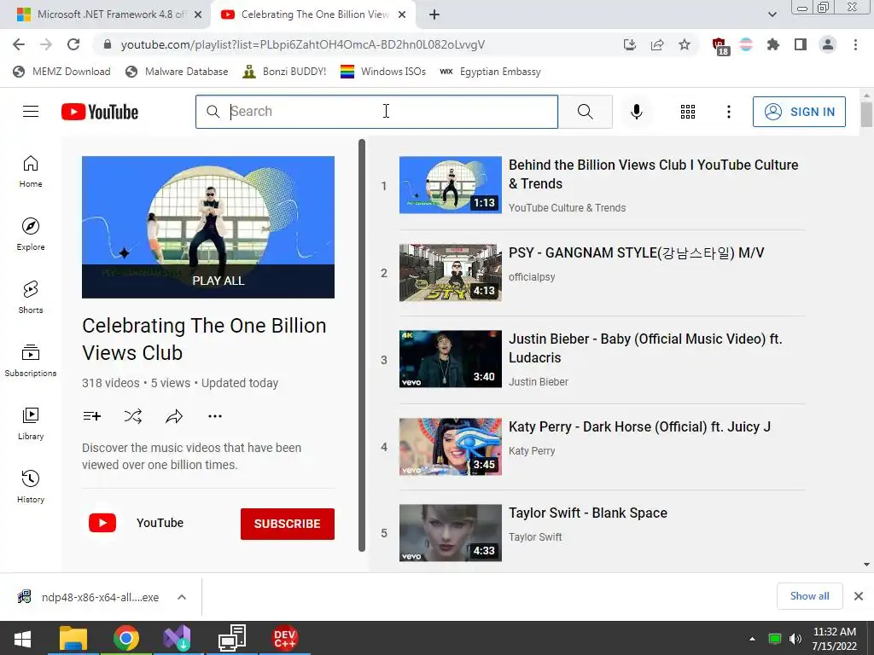Go to the YouTube logo homepage

tap(100, 112)
